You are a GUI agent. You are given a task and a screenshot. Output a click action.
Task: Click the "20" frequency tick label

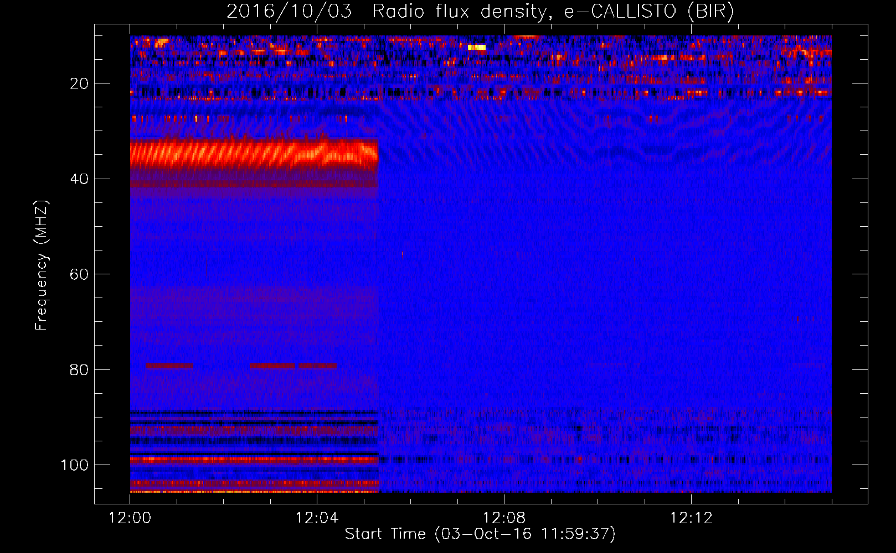pyautogui.click(x=79, y=84)
